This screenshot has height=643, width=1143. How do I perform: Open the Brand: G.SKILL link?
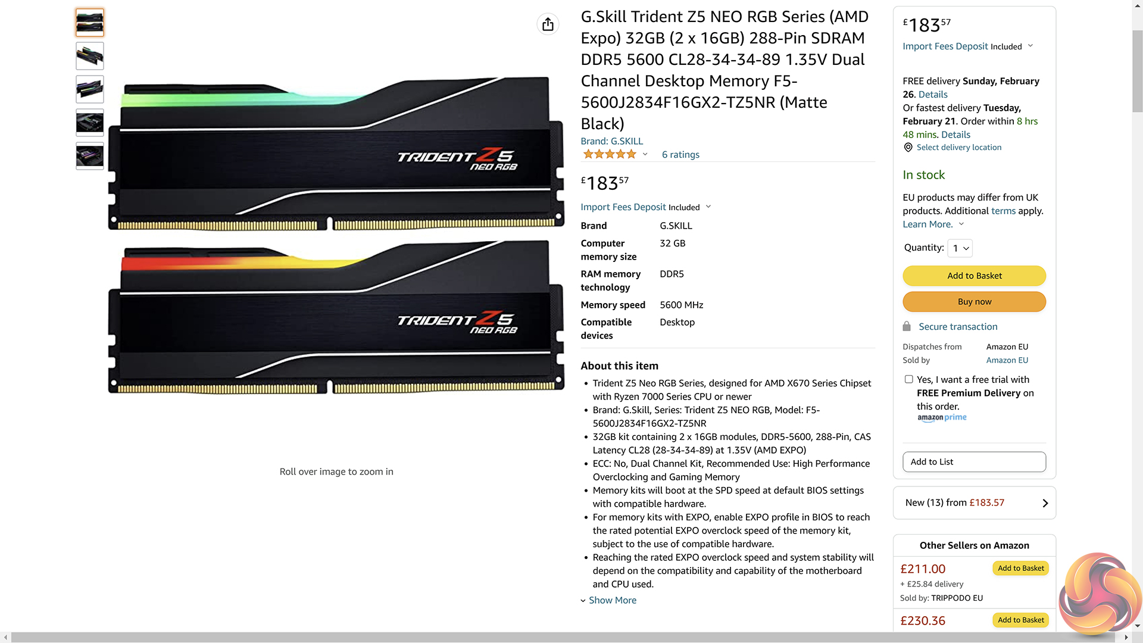pyautogui.click(x=611, y=141)
